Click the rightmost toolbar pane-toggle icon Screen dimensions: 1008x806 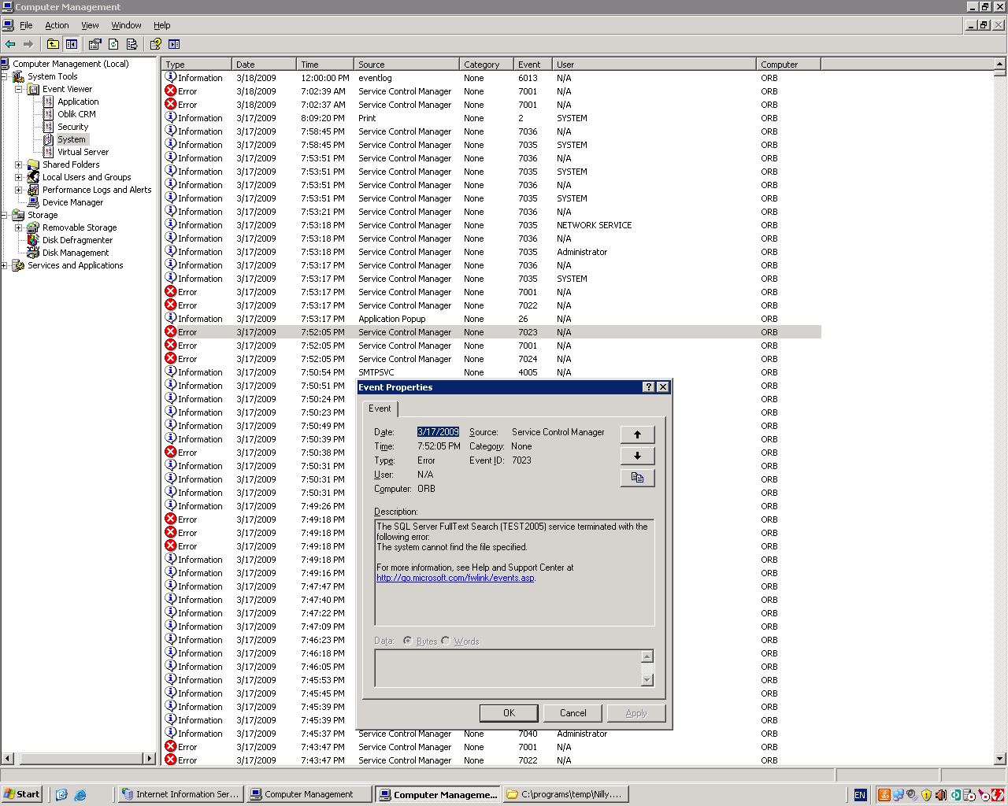(x=174, y=44)
